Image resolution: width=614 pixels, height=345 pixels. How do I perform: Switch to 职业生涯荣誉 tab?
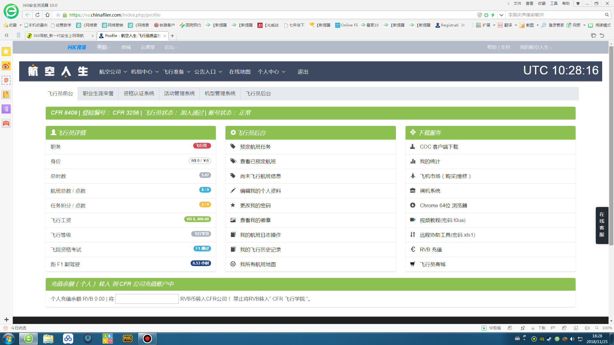tap(98, 94)
